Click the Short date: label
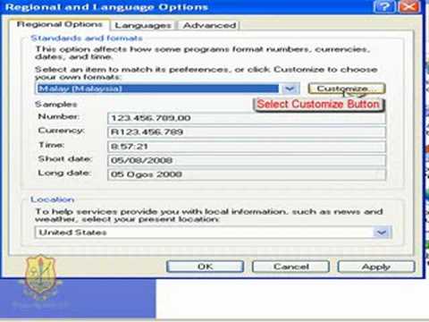Screen dimensions: 429x322 (65, 159)
